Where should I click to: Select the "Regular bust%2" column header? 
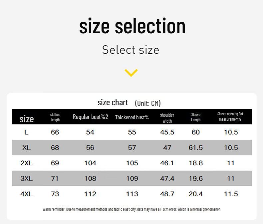pos(91,117)
